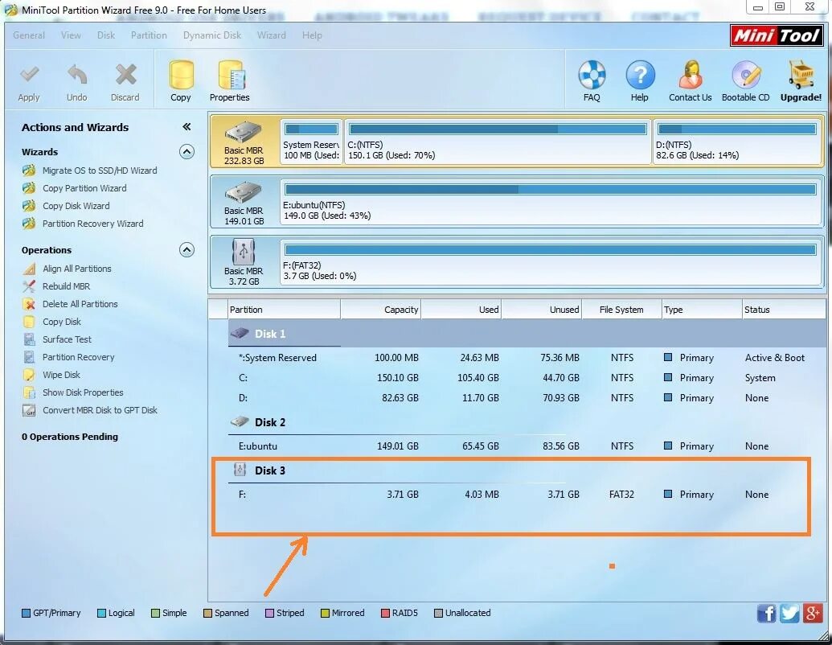Launch Copy Disk Wizard

[x=76, y=206]
